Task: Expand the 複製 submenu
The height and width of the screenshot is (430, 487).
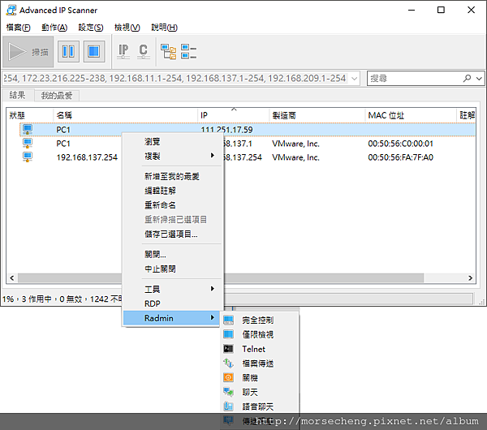Action: (173, 156)
